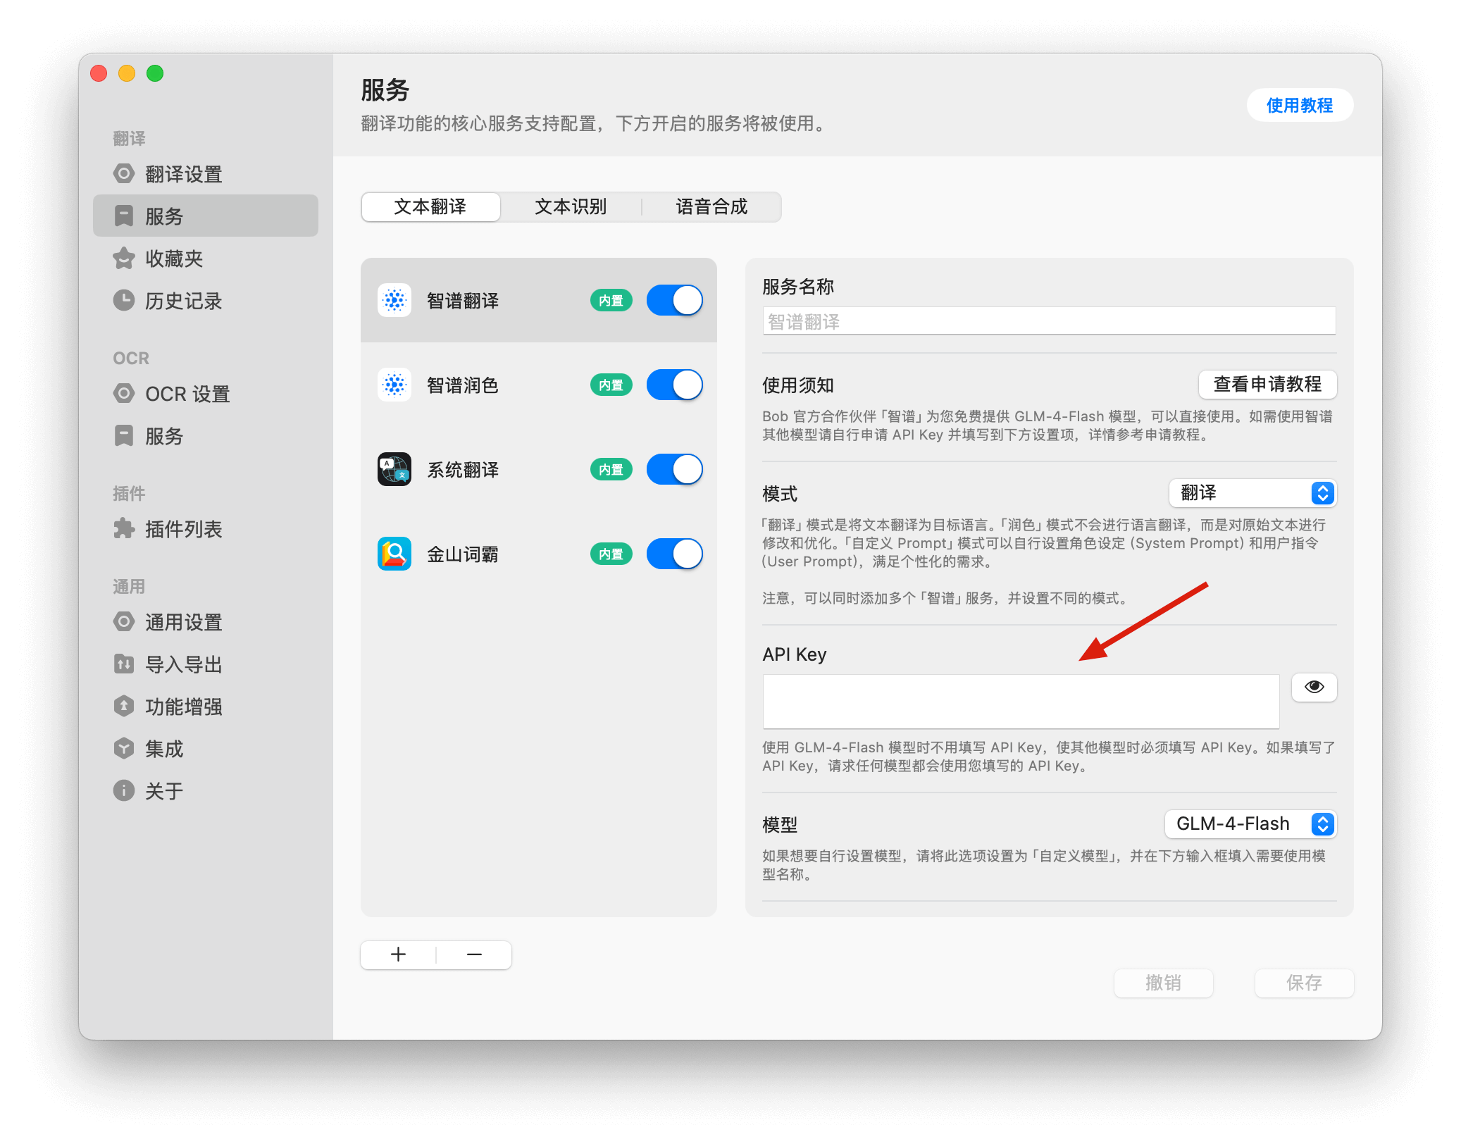1461x1144 pixels.
Task: Click the 使用须知 section heading
Action: (798, 385)
